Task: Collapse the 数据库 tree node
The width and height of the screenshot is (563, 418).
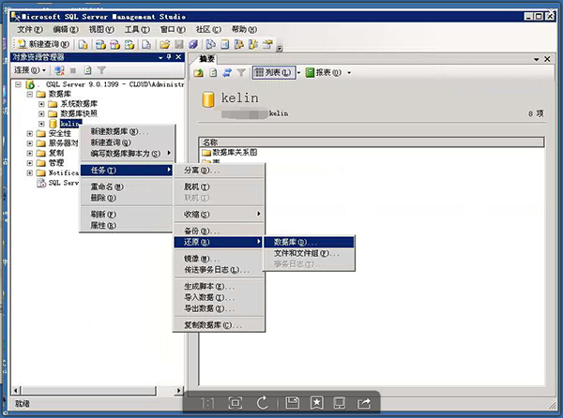Action: pos(30,94)
